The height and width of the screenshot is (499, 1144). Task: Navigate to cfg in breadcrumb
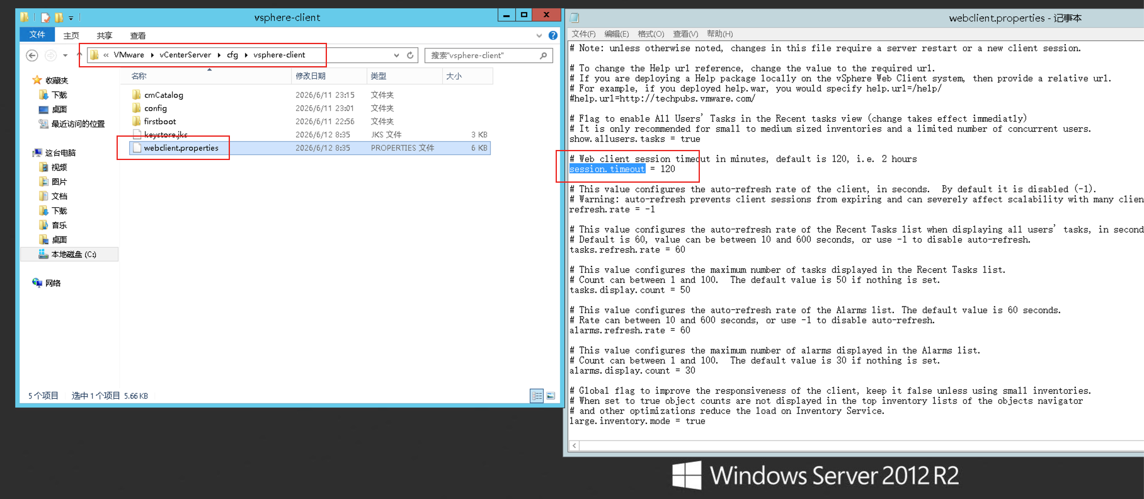(232, 55)
